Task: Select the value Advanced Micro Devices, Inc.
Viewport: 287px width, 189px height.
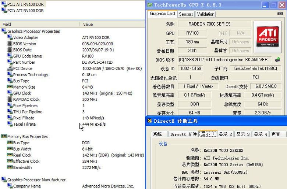Action: tap(108, 186)
